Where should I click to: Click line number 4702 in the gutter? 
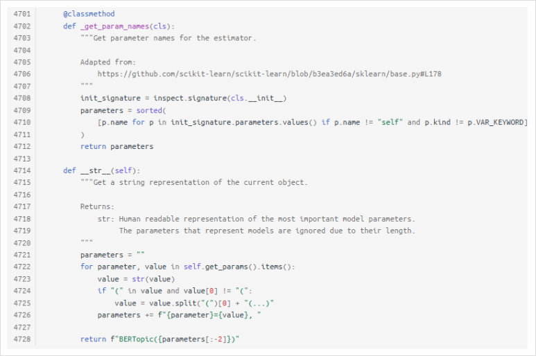[22, 26]
